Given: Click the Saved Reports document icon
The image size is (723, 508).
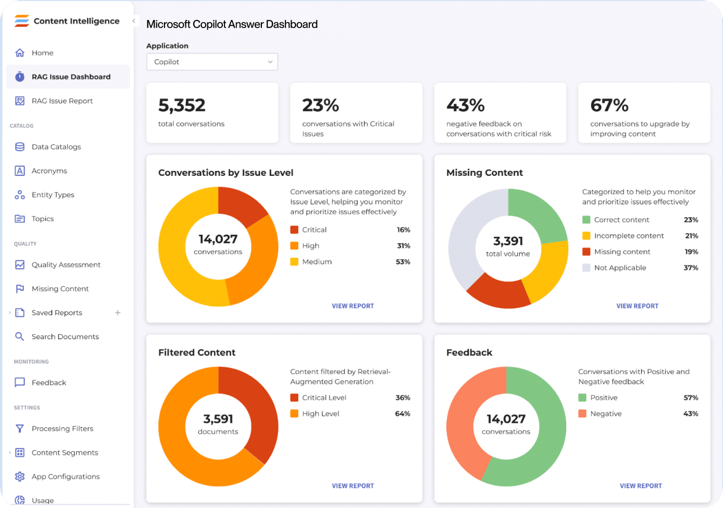Looking at the screenshot, I should [20, 313].
